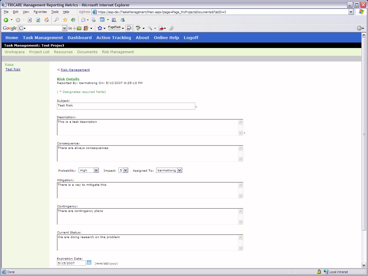Open Action Tracking in navigation bar
The image size is (368, 276).
pos(114,38)
